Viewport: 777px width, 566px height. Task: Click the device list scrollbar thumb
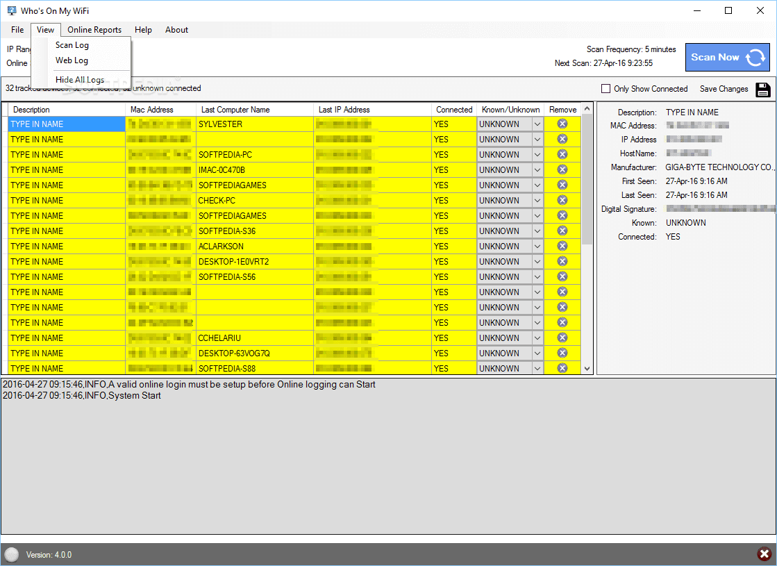click(x=587, y=179)
